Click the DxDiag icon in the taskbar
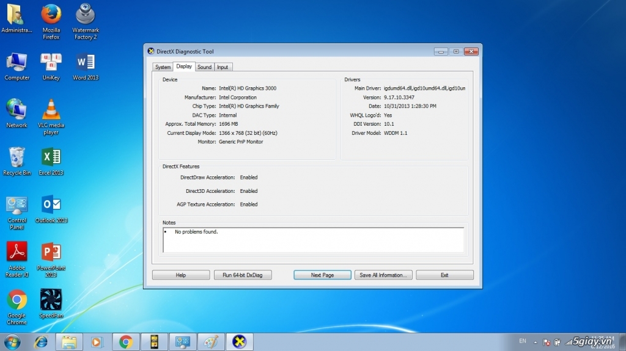The height and width of the screenshot is (351, 626). pos(239,342)
